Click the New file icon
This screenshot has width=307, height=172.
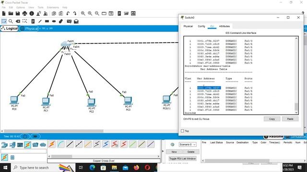click(4, 13)
